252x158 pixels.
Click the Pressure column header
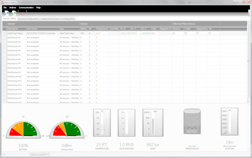click(177, 29)
